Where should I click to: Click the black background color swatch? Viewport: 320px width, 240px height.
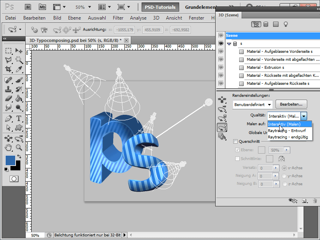click(18, 168)
